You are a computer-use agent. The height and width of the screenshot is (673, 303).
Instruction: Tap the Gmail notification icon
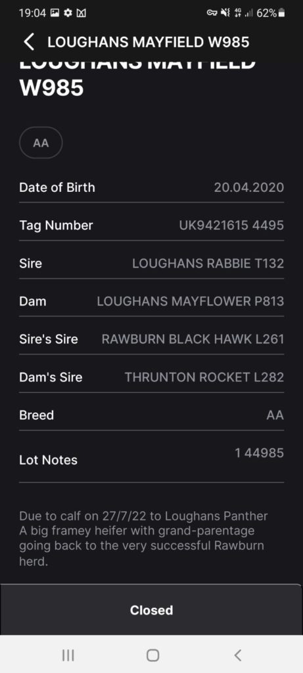(x=81, y=13)
